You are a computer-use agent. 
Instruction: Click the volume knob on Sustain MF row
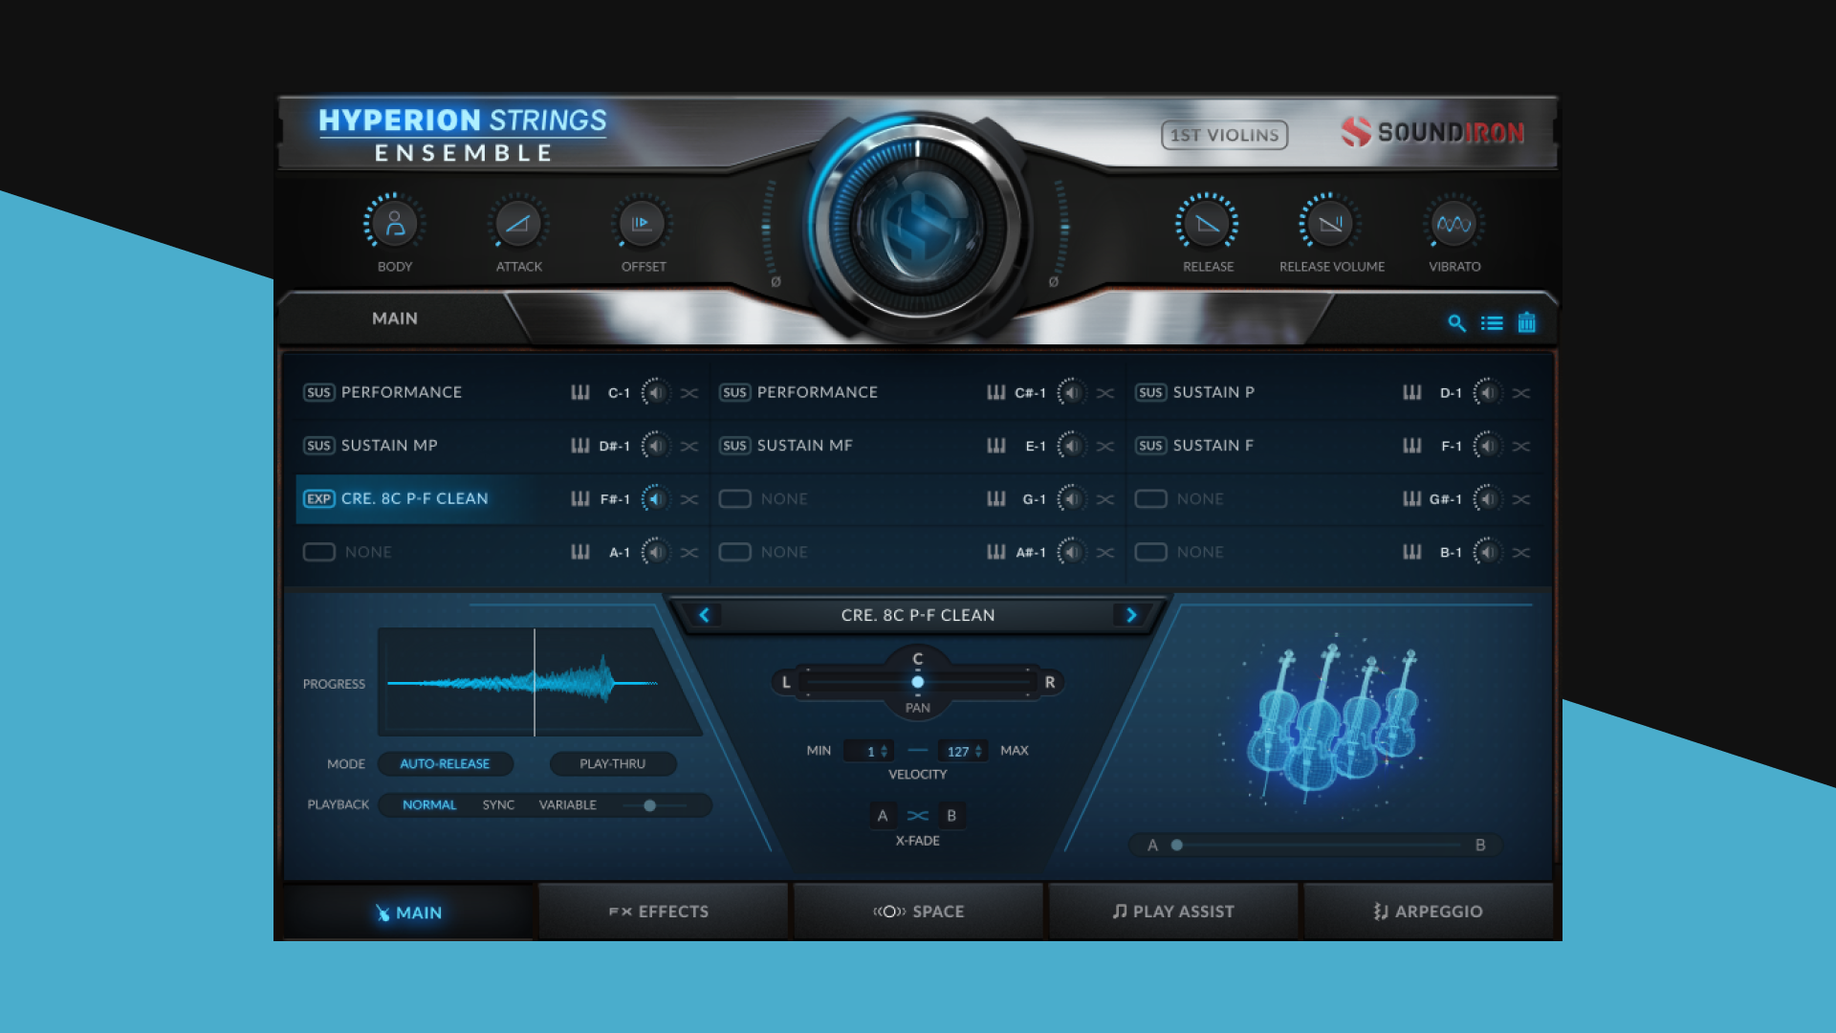click(1071, 446)
